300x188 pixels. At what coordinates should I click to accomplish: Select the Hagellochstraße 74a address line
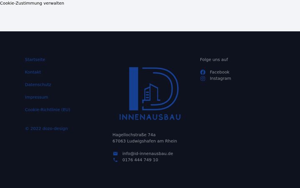134,135
